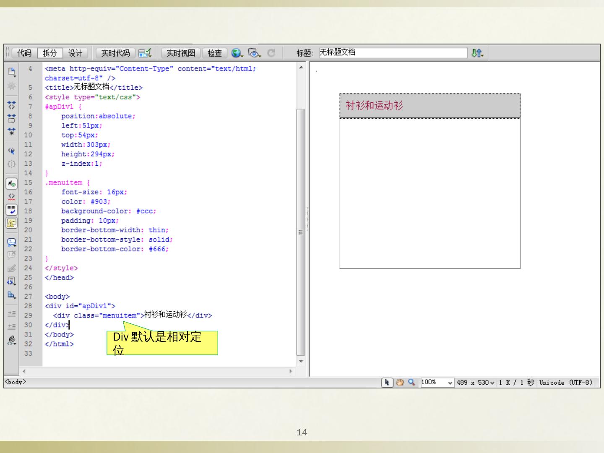Click the 标题 document title input field
Viewport: 604px width, 453px height.
tap(393, 53)
